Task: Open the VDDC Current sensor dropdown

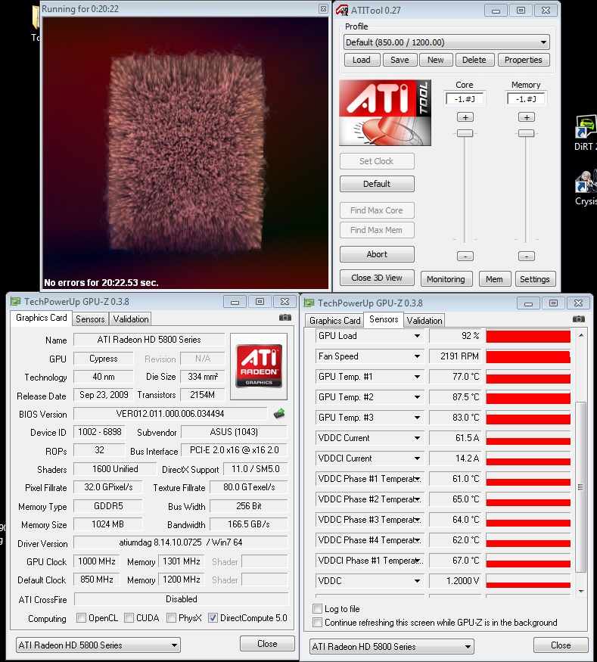Action: 417,438
